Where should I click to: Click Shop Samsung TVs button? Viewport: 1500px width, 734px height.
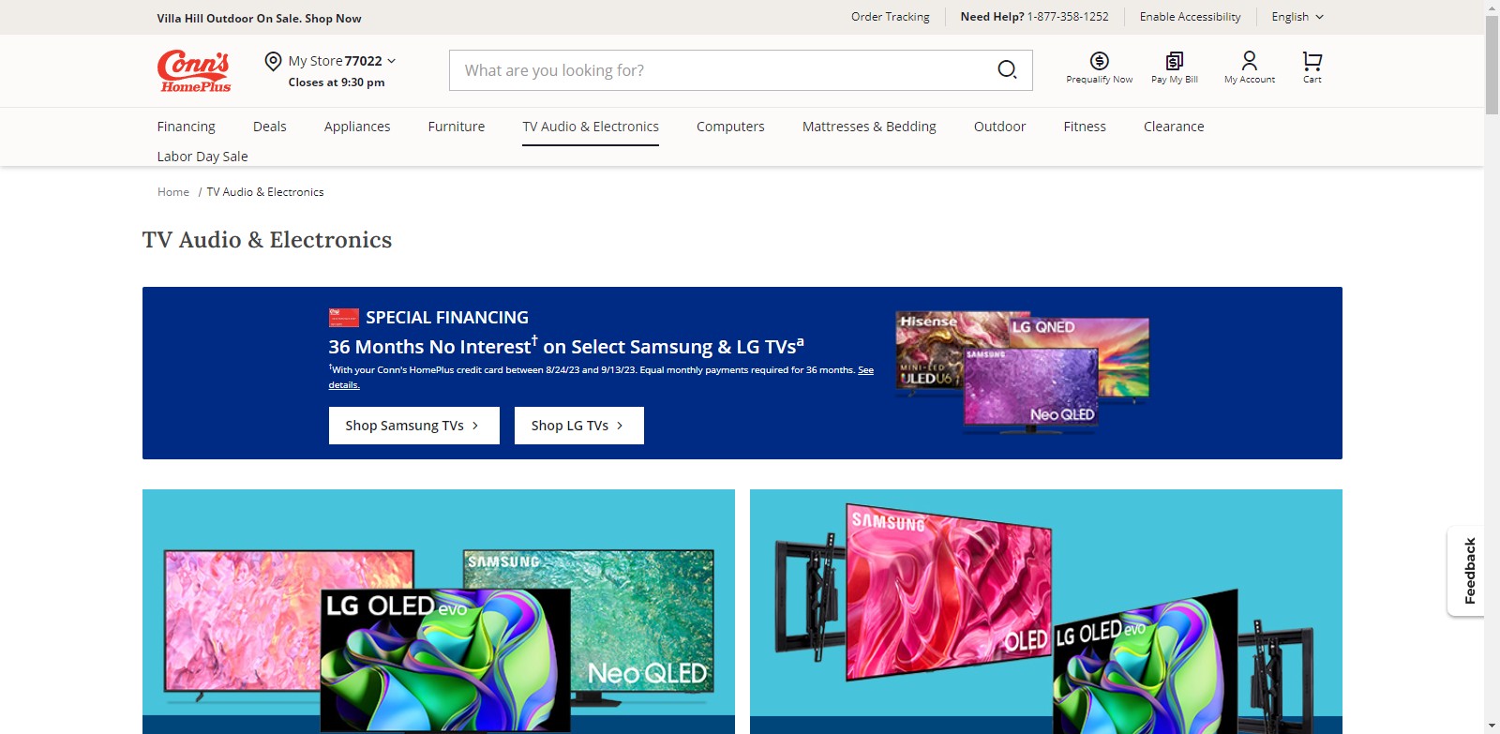(x=413, y=426)
